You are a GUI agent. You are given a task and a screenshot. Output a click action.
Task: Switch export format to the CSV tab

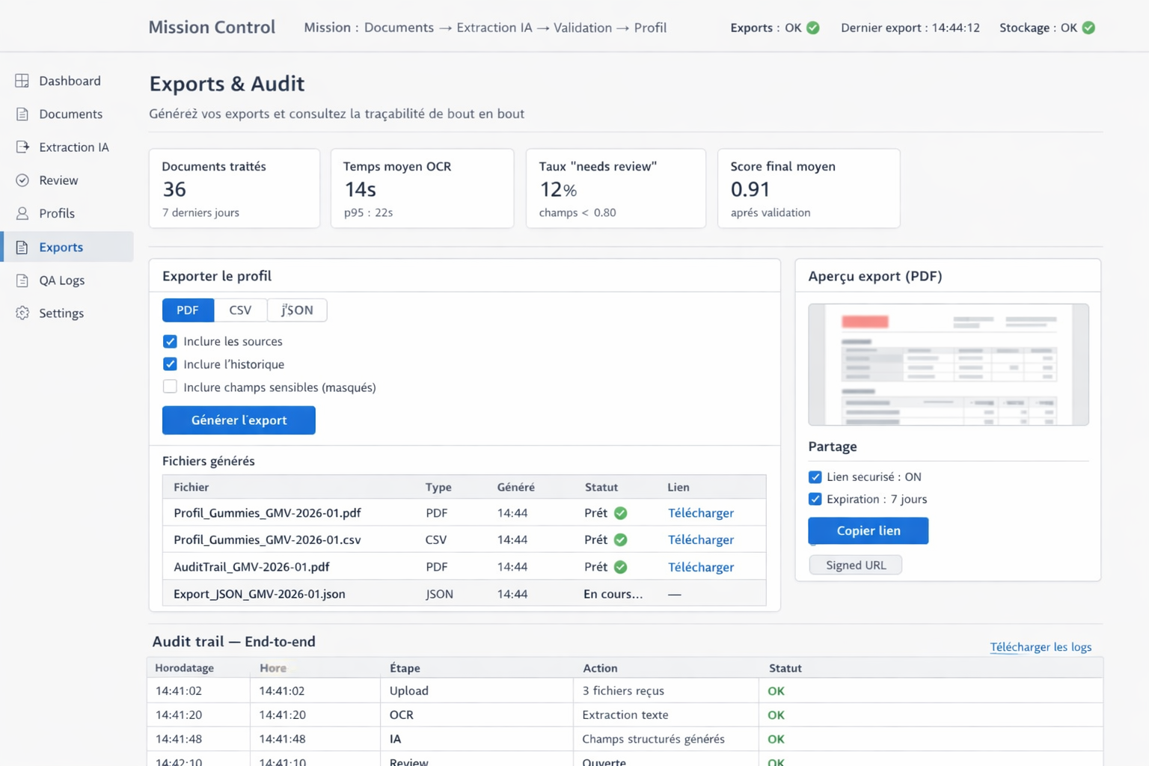point(240,310)
